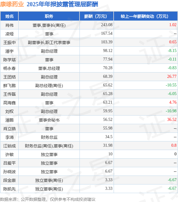Click the position 董事会秘书

[49, 120]
